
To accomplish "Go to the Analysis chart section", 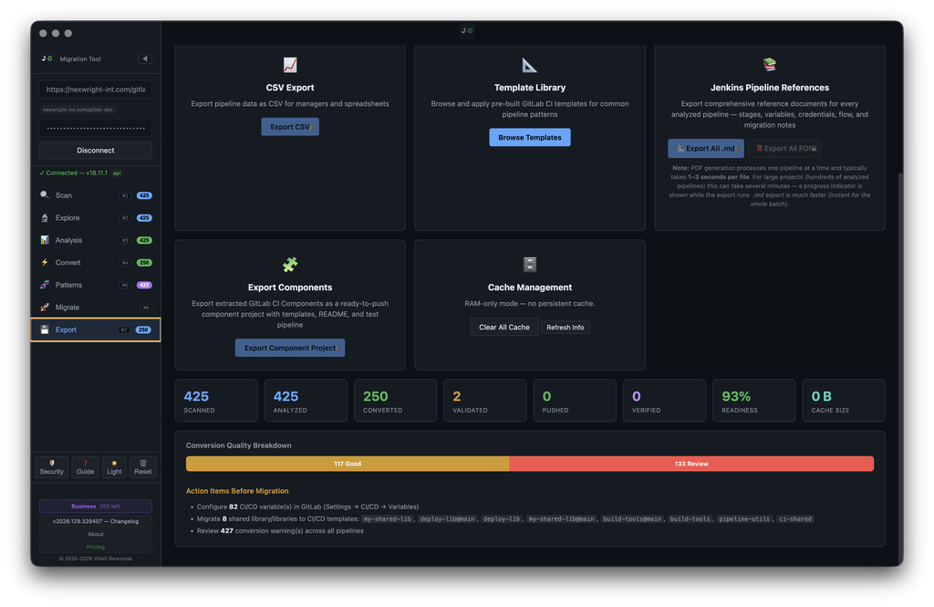I will point(95,240).
